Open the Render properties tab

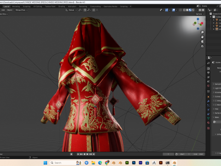(208, 68)
